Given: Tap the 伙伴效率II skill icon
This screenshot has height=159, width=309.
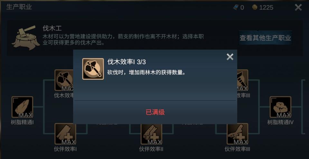Looking at the screenshot, I should [151, 134].
